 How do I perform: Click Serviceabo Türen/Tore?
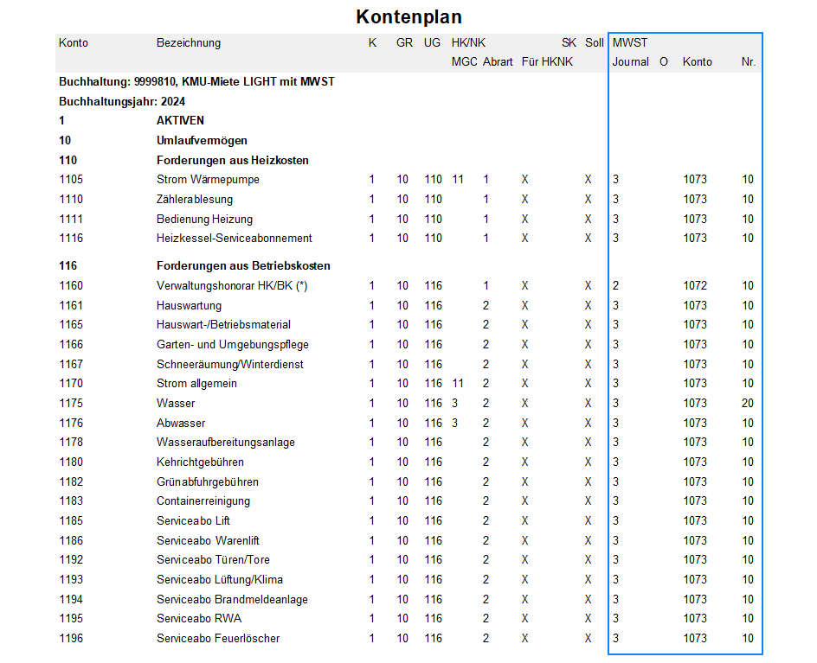pyautogui.click(x=213, y=560)
